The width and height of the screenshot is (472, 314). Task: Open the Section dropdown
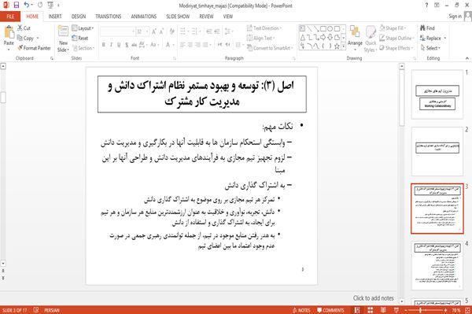pos(83,48)
